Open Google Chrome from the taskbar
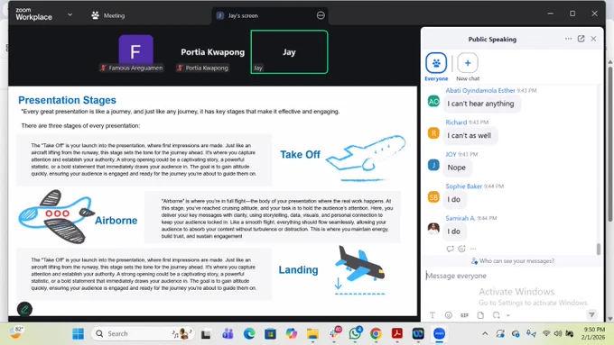 click(x=376, y=333)
